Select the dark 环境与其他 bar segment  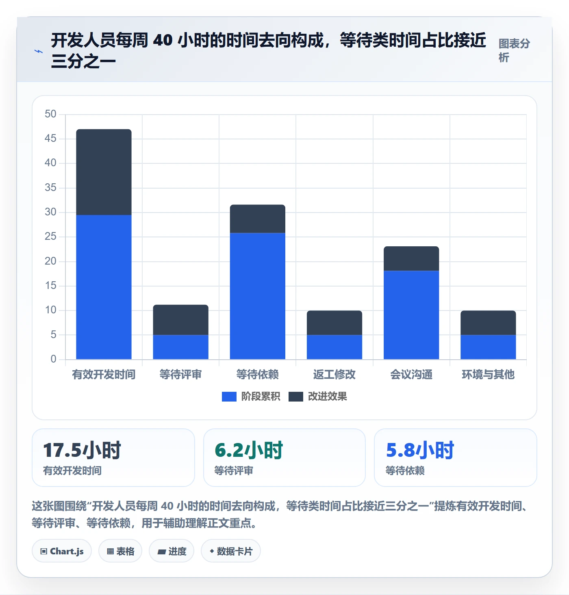pyautogui.click(x=488, y=323)
